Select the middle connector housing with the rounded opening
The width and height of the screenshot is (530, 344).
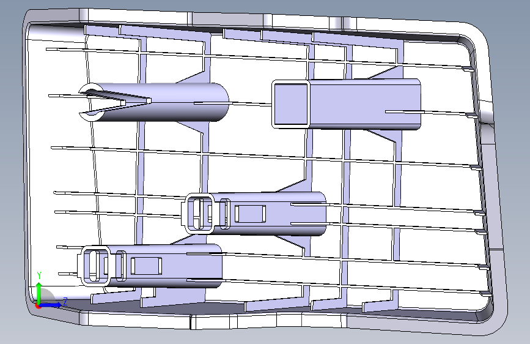click(254, 213)
